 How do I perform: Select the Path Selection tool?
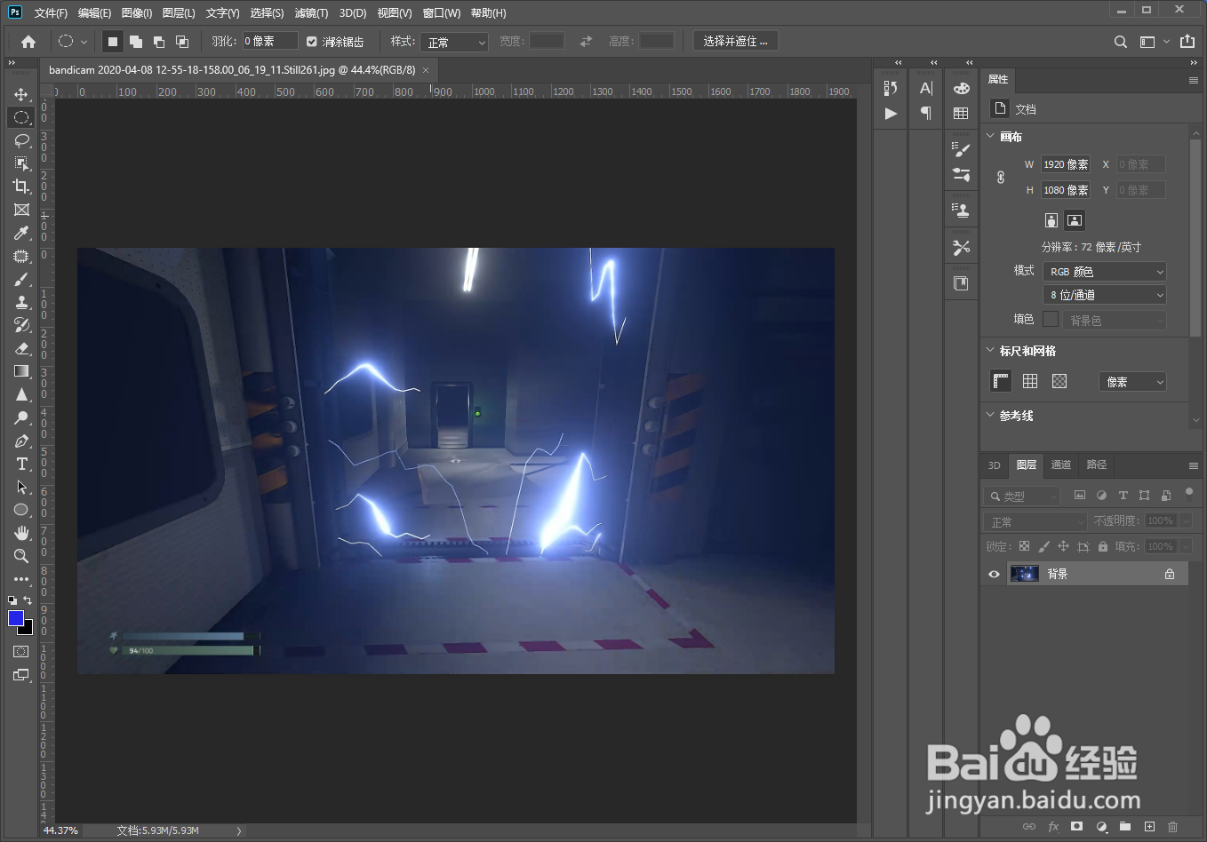[x=21, y=487]
